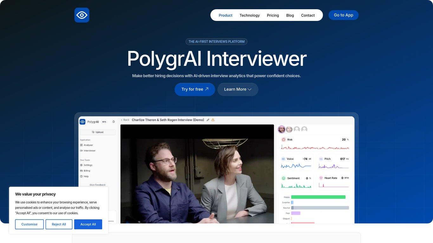Click the red Risk indicator icon
This screenshot has height=243, width=433.
click(284, 140)
